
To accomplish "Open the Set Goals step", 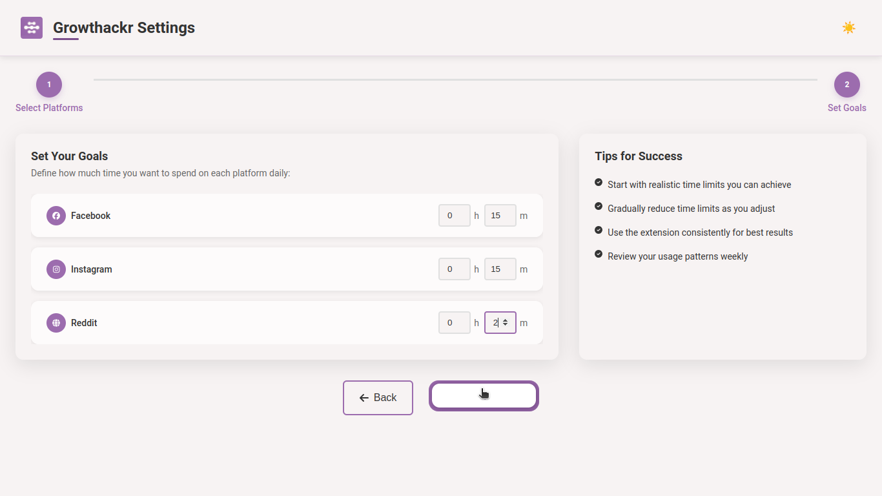I will click(846, 107).
